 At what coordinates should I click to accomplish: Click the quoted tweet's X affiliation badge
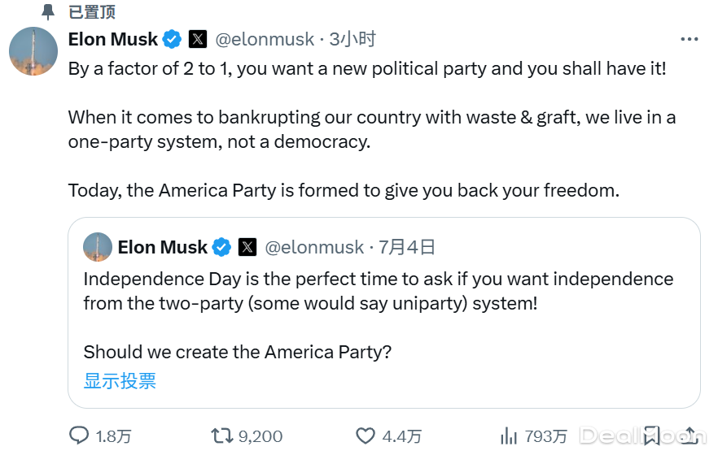pyautogui.click(x=247, y=247)
